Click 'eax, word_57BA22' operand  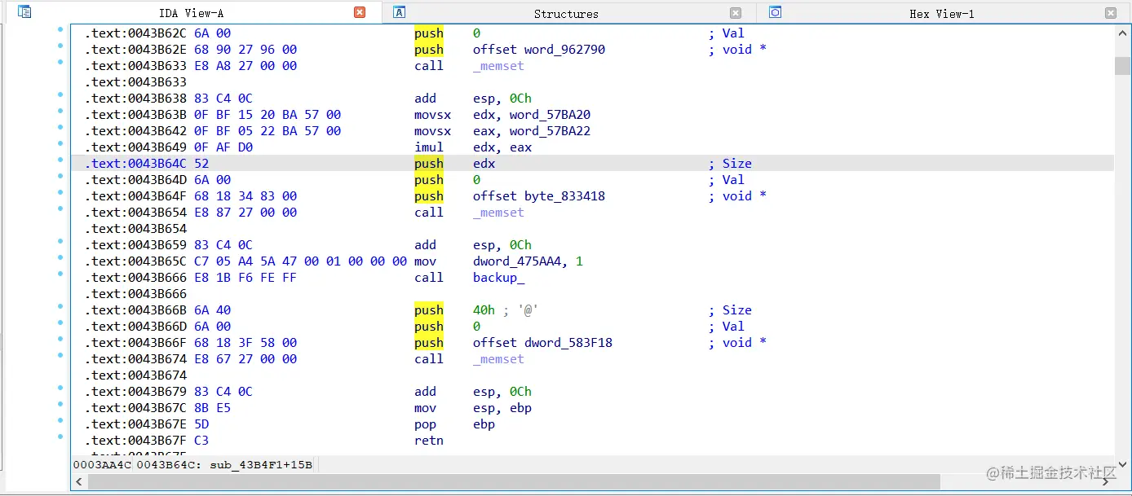click(x=532, y=131)
